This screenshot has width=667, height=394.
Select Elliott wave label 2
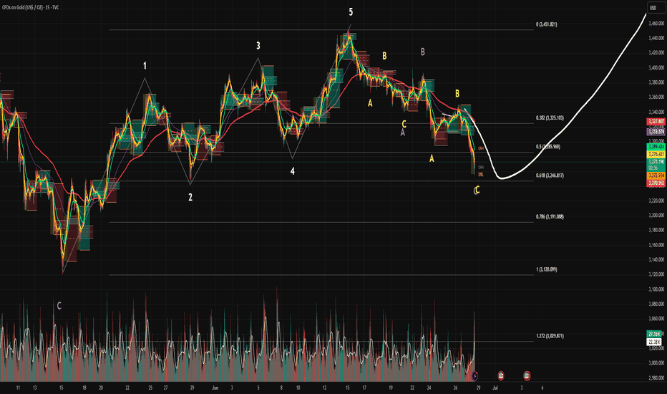pyautogui.click(x=190, y=197)
